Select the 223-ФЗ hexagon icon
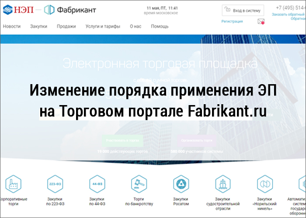 (x=55, y=184)
